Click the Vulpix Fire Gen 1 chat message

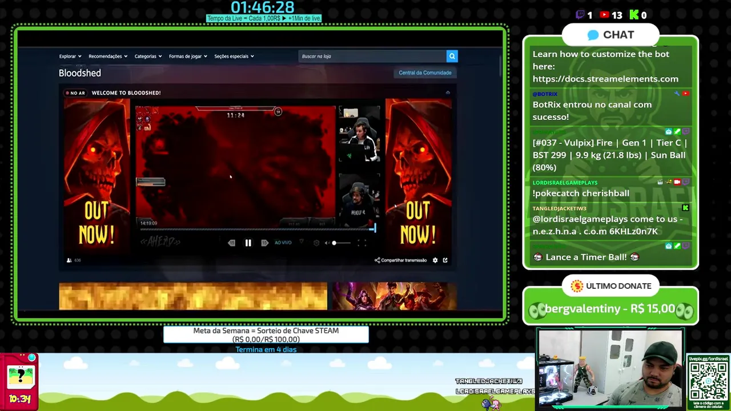click(610, 155)
